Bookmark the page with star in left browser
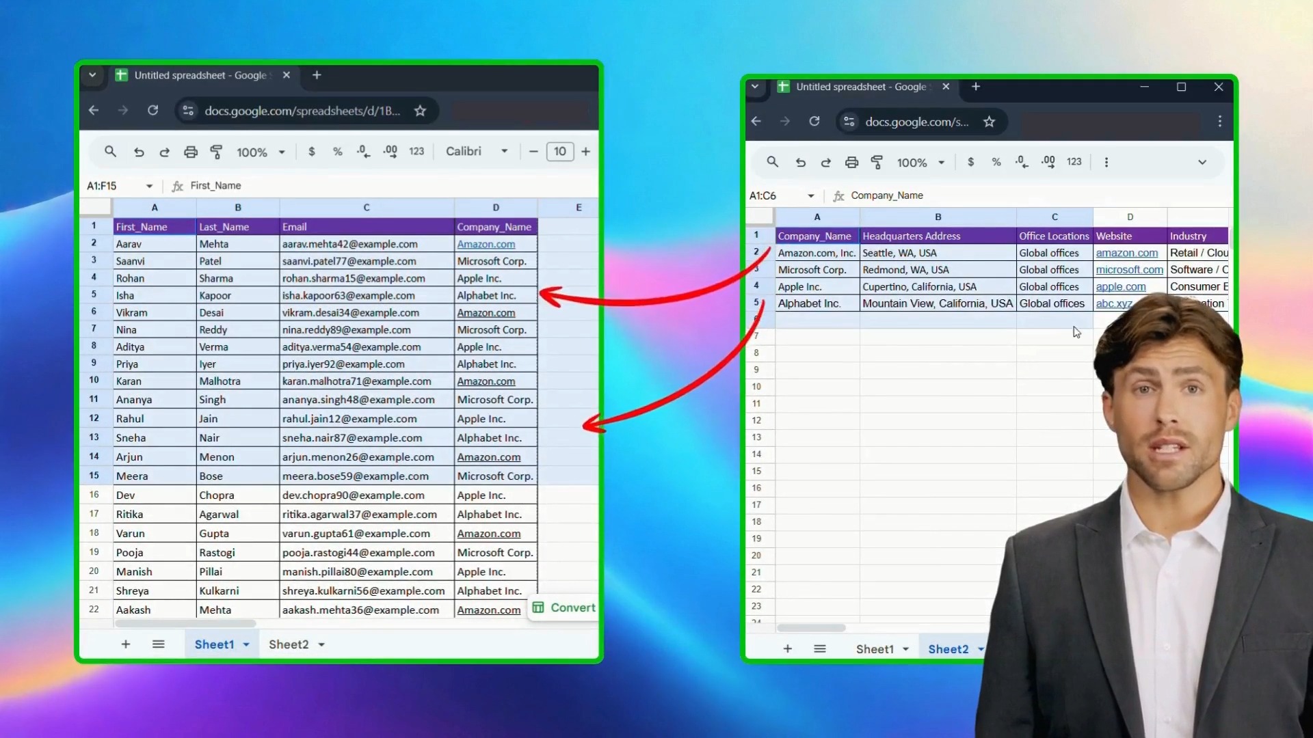Viewport: 1313px width, 738px height. tap(420, 111)
